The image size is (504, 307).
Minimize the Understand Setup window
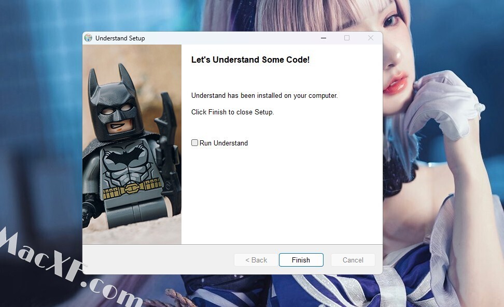324,38
